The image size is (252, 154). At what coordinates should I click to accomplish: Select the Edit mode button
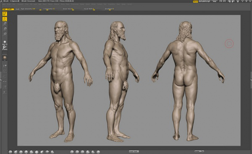(x=5, y=14)
